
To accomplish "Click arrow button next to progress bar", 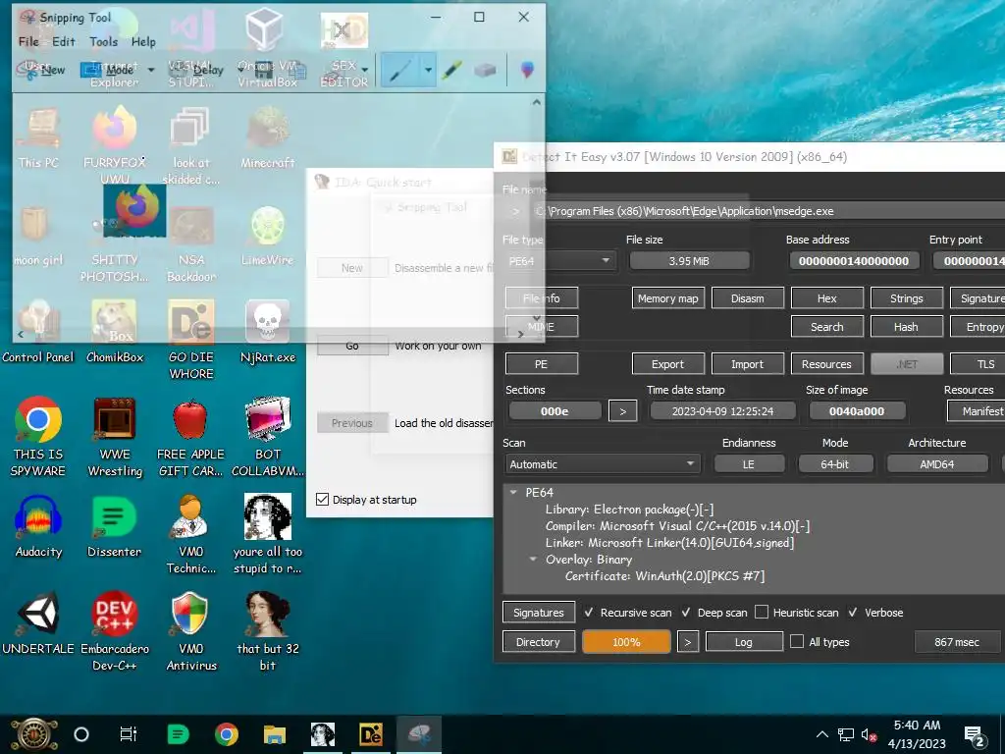I will coord(688,641).
